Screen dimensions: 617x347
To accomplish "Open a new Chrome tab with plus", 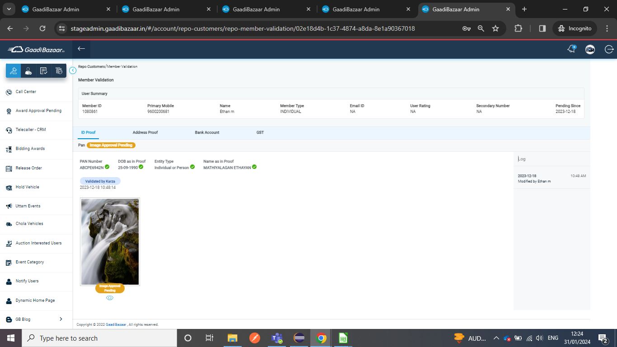I will click(524, 9).
